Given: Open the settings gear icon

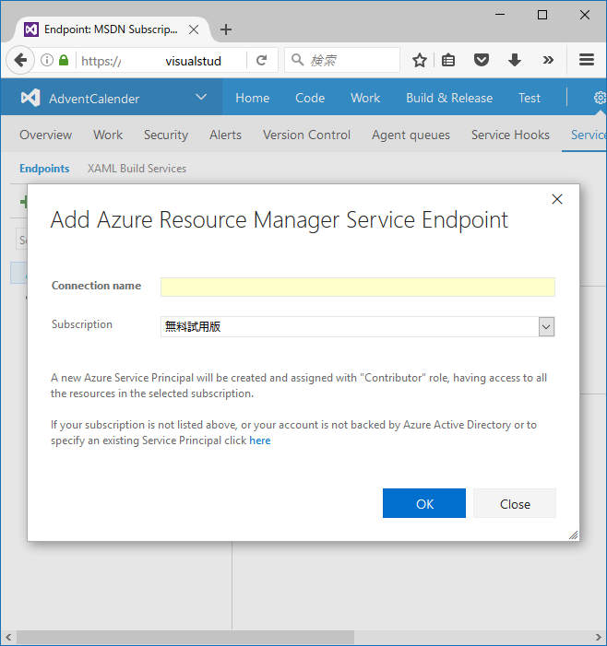Looking at the screenshot, I should (x=600, y=98).
